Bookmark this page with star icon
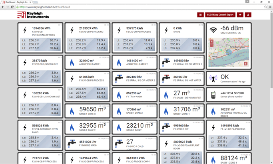Screen dimensions: 273x164 tap(265, 7)
